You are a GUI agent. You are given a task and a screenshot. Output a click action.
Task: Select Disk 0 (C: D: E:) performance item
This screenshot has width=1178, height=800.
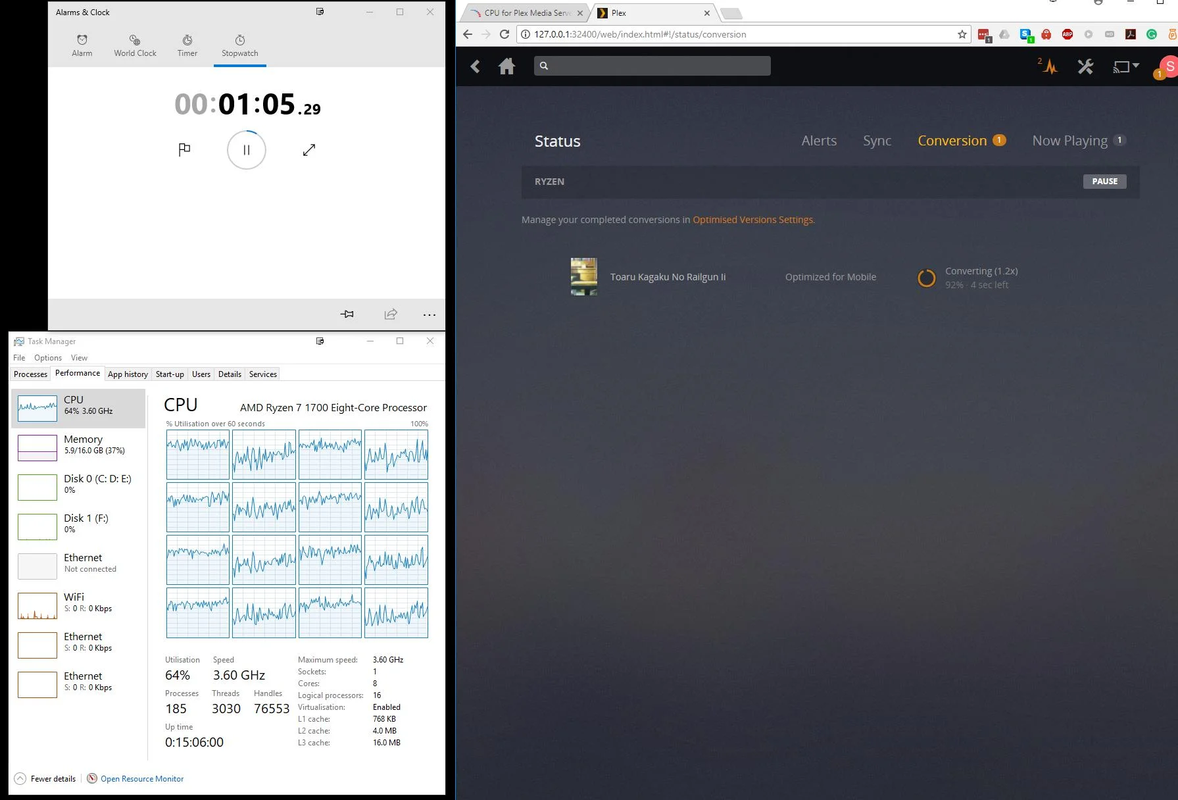coord(78,488)
